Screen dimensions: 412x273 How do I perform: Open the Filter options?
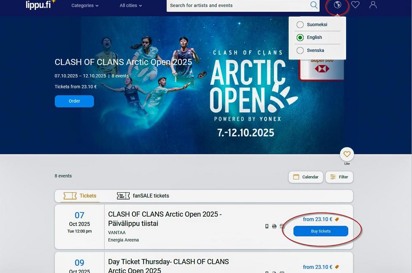click(339, 177)
